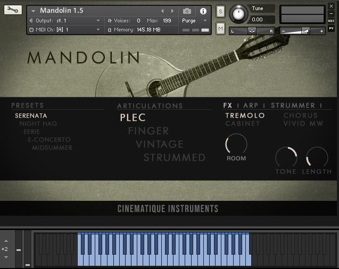339x269 pixels.
Task: Shift keyboard octave up arrow
Action: [6, 241]
